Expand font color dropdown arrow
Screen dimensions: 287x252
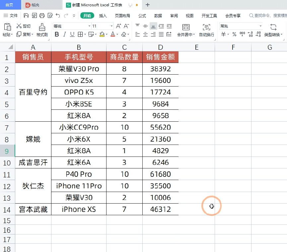pos(117,34)
